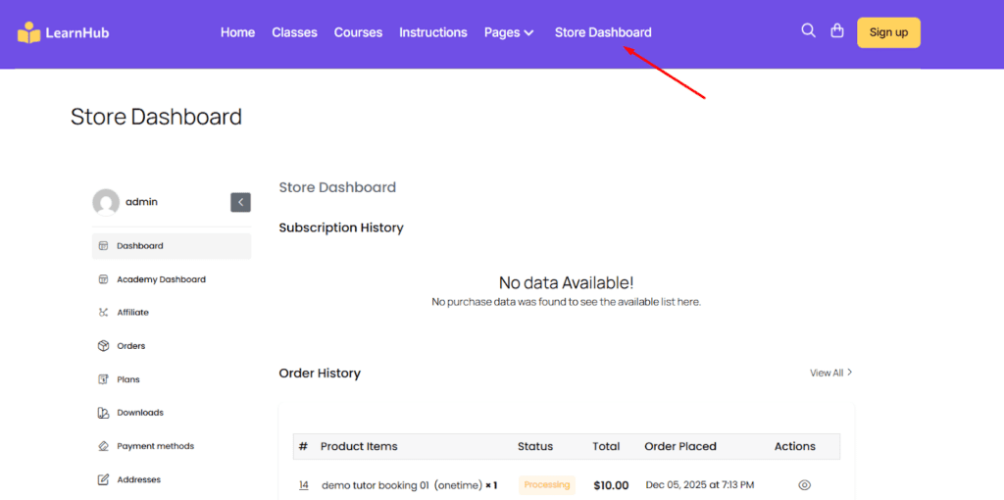
Task: Click the $10.00 total value
Action: (x=611, y=485)
